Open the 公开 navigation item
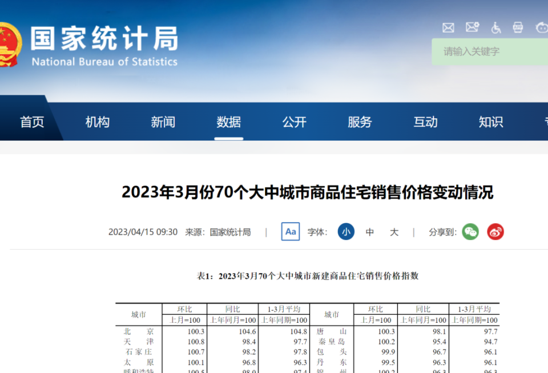The image size is (548, 373). 295,122
